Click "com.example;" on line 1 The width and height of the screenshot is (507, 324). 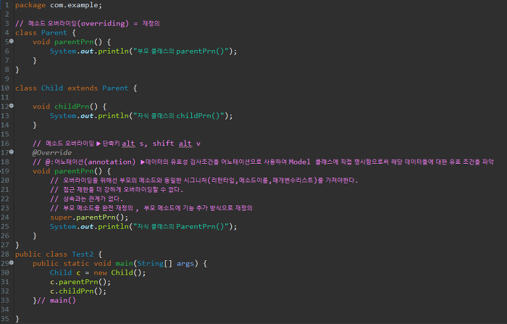75,5
